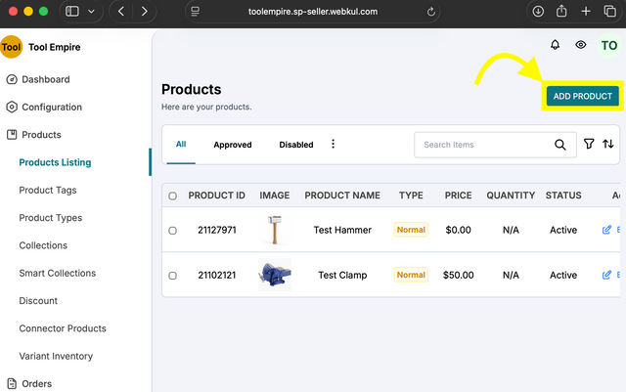Click the Safari sidebar toggle icon
The width and height of the screenshot is (626, 392).
pyautogui.click(x=71, y=11)
